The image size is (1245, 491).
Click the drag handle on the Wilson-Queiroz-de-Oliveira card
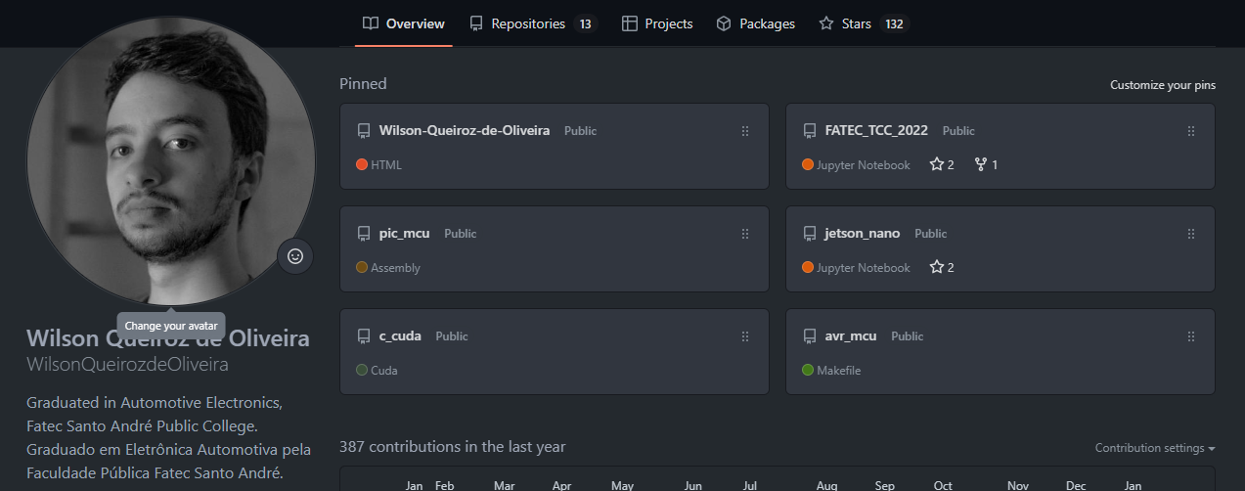[x=745, y=131]
